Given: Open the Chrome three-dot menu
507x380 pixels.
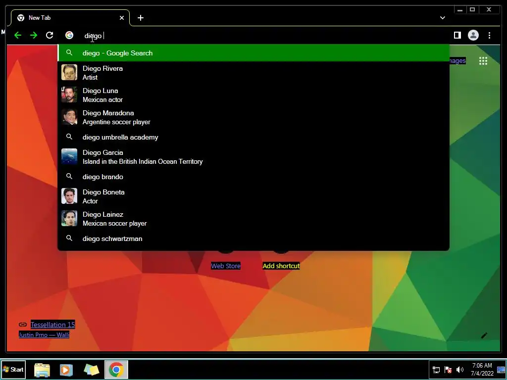Looking at the screenshot, I should 489,35.
